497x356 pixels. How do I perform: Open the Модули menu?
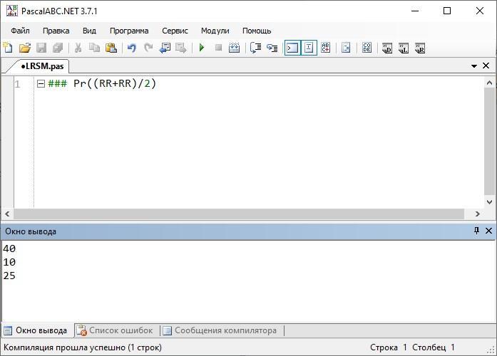(x=215, y=31)
